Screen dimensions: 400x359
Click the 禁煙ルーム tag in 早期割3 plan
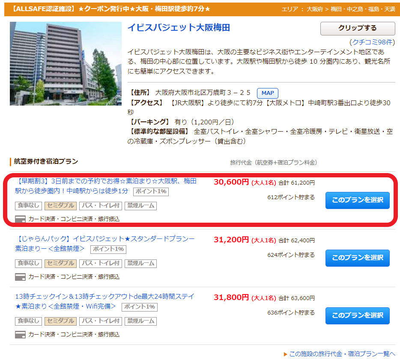140,206
